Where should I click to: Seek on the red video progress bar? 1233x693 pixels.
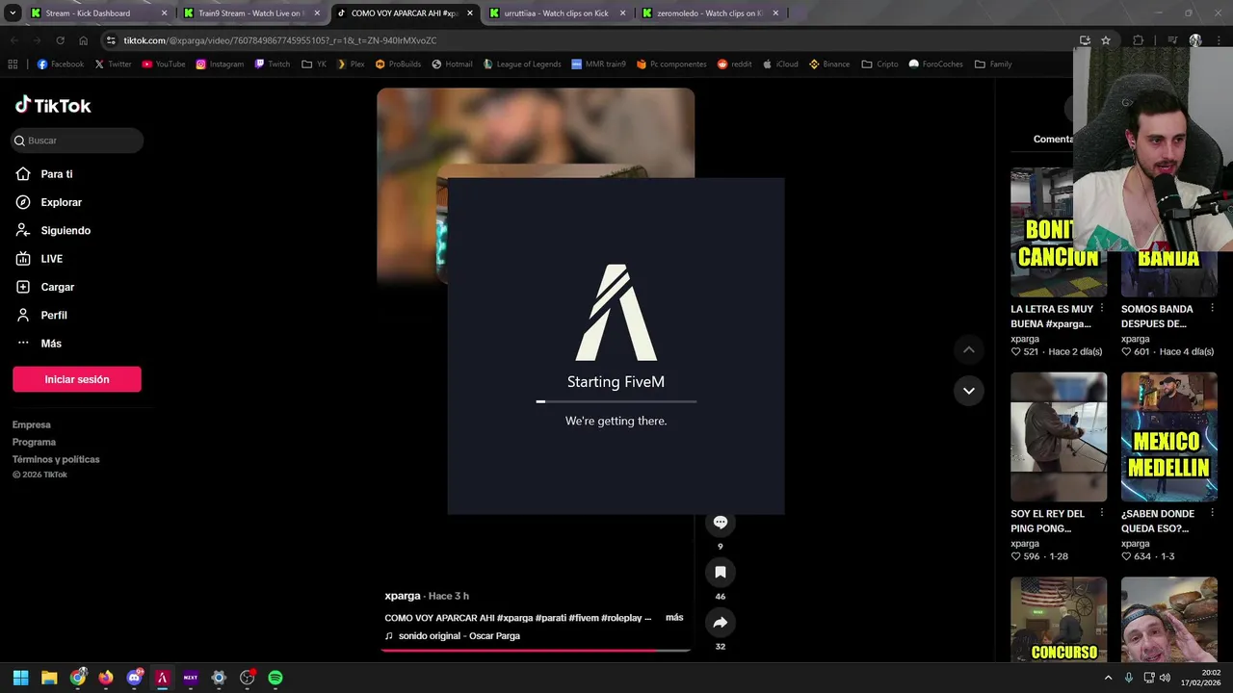tap(536, 651)
